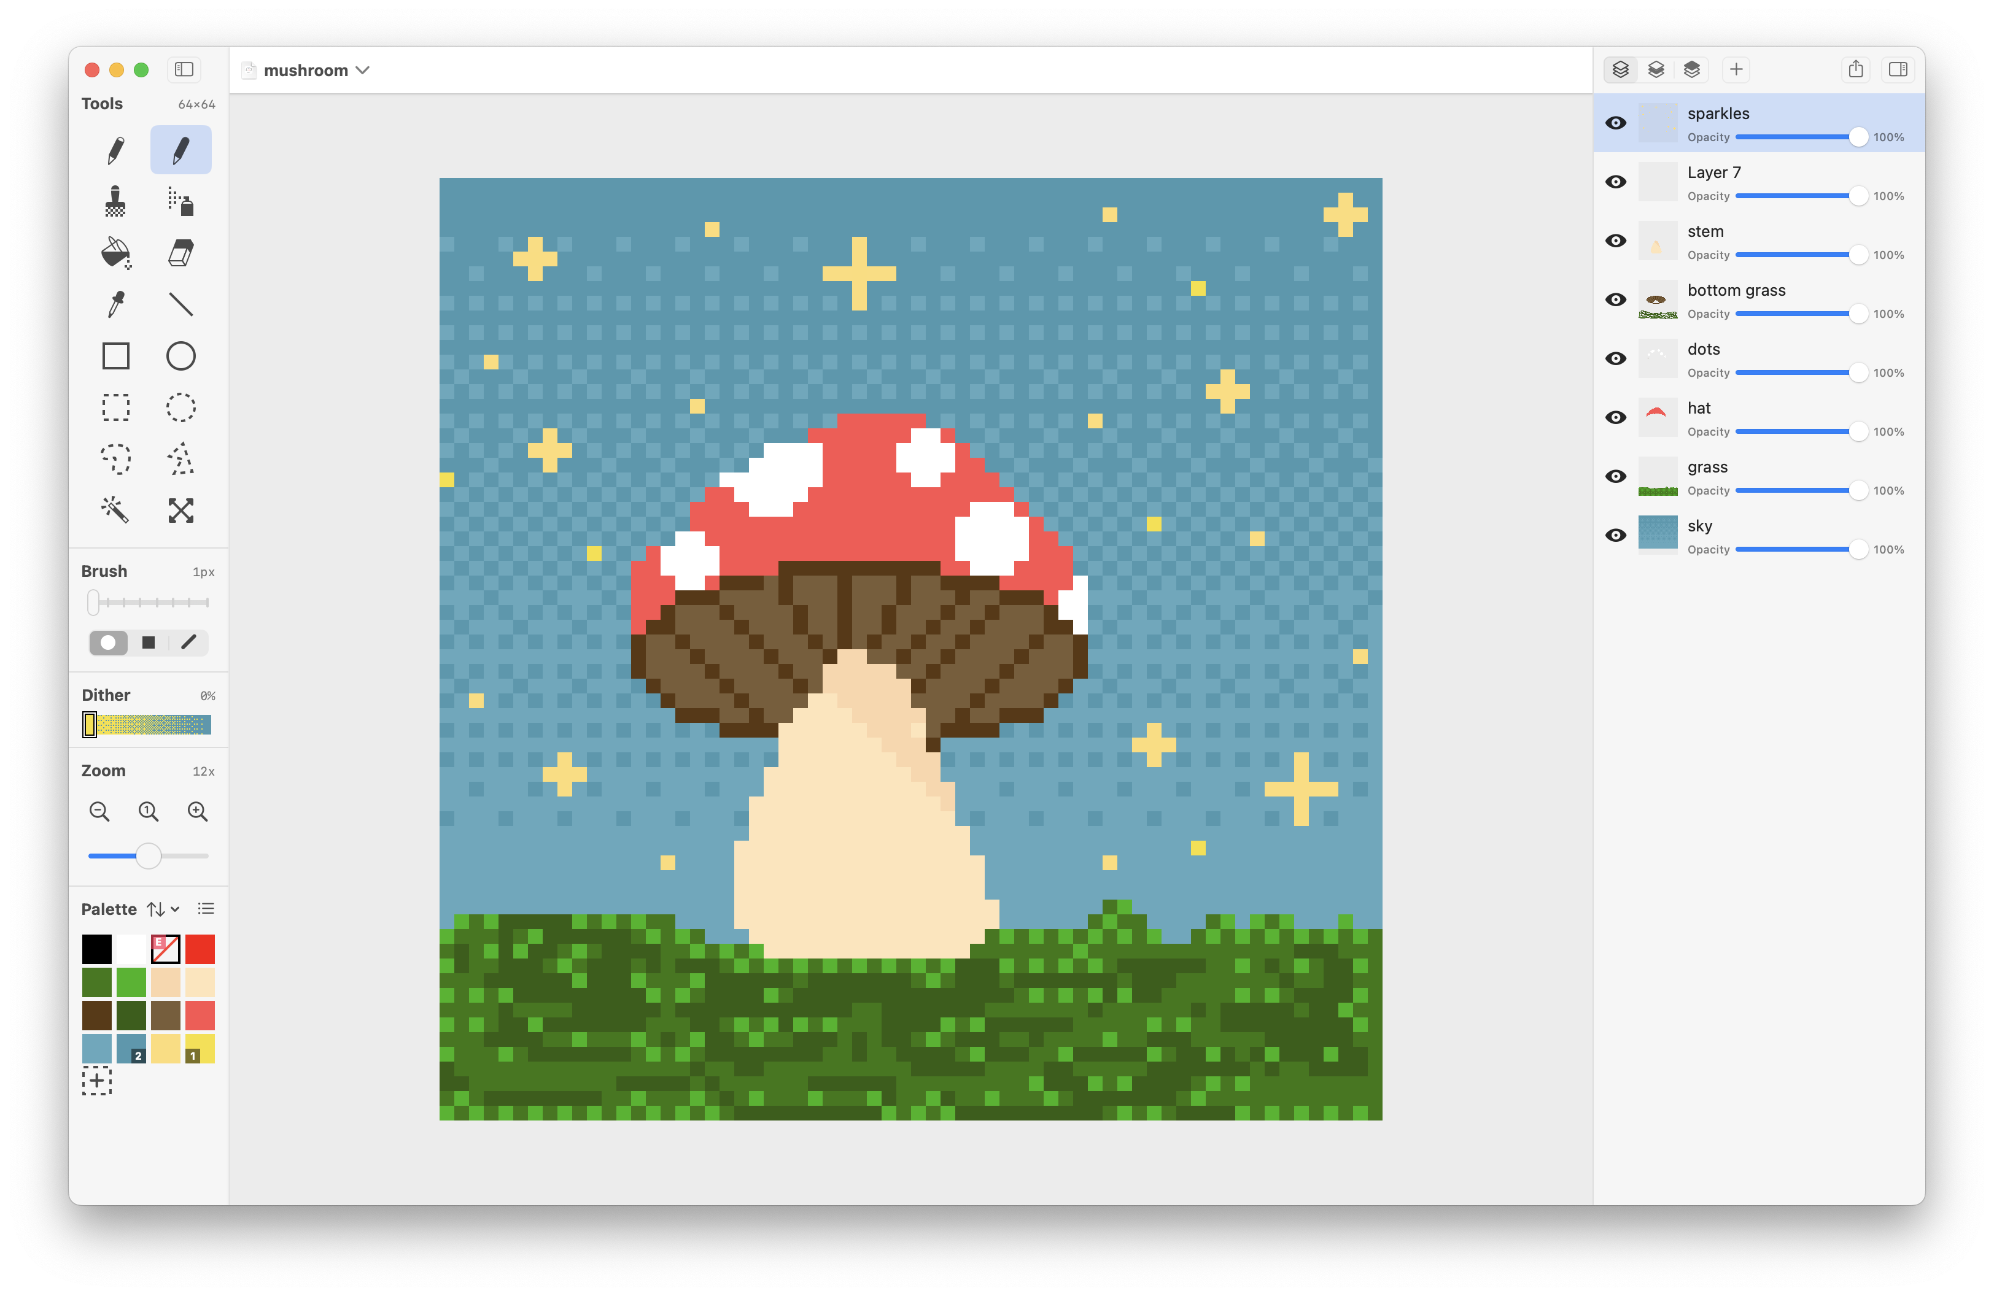Click the zoom in magnifier icon

pyautogui.click(x=198, y=811)
